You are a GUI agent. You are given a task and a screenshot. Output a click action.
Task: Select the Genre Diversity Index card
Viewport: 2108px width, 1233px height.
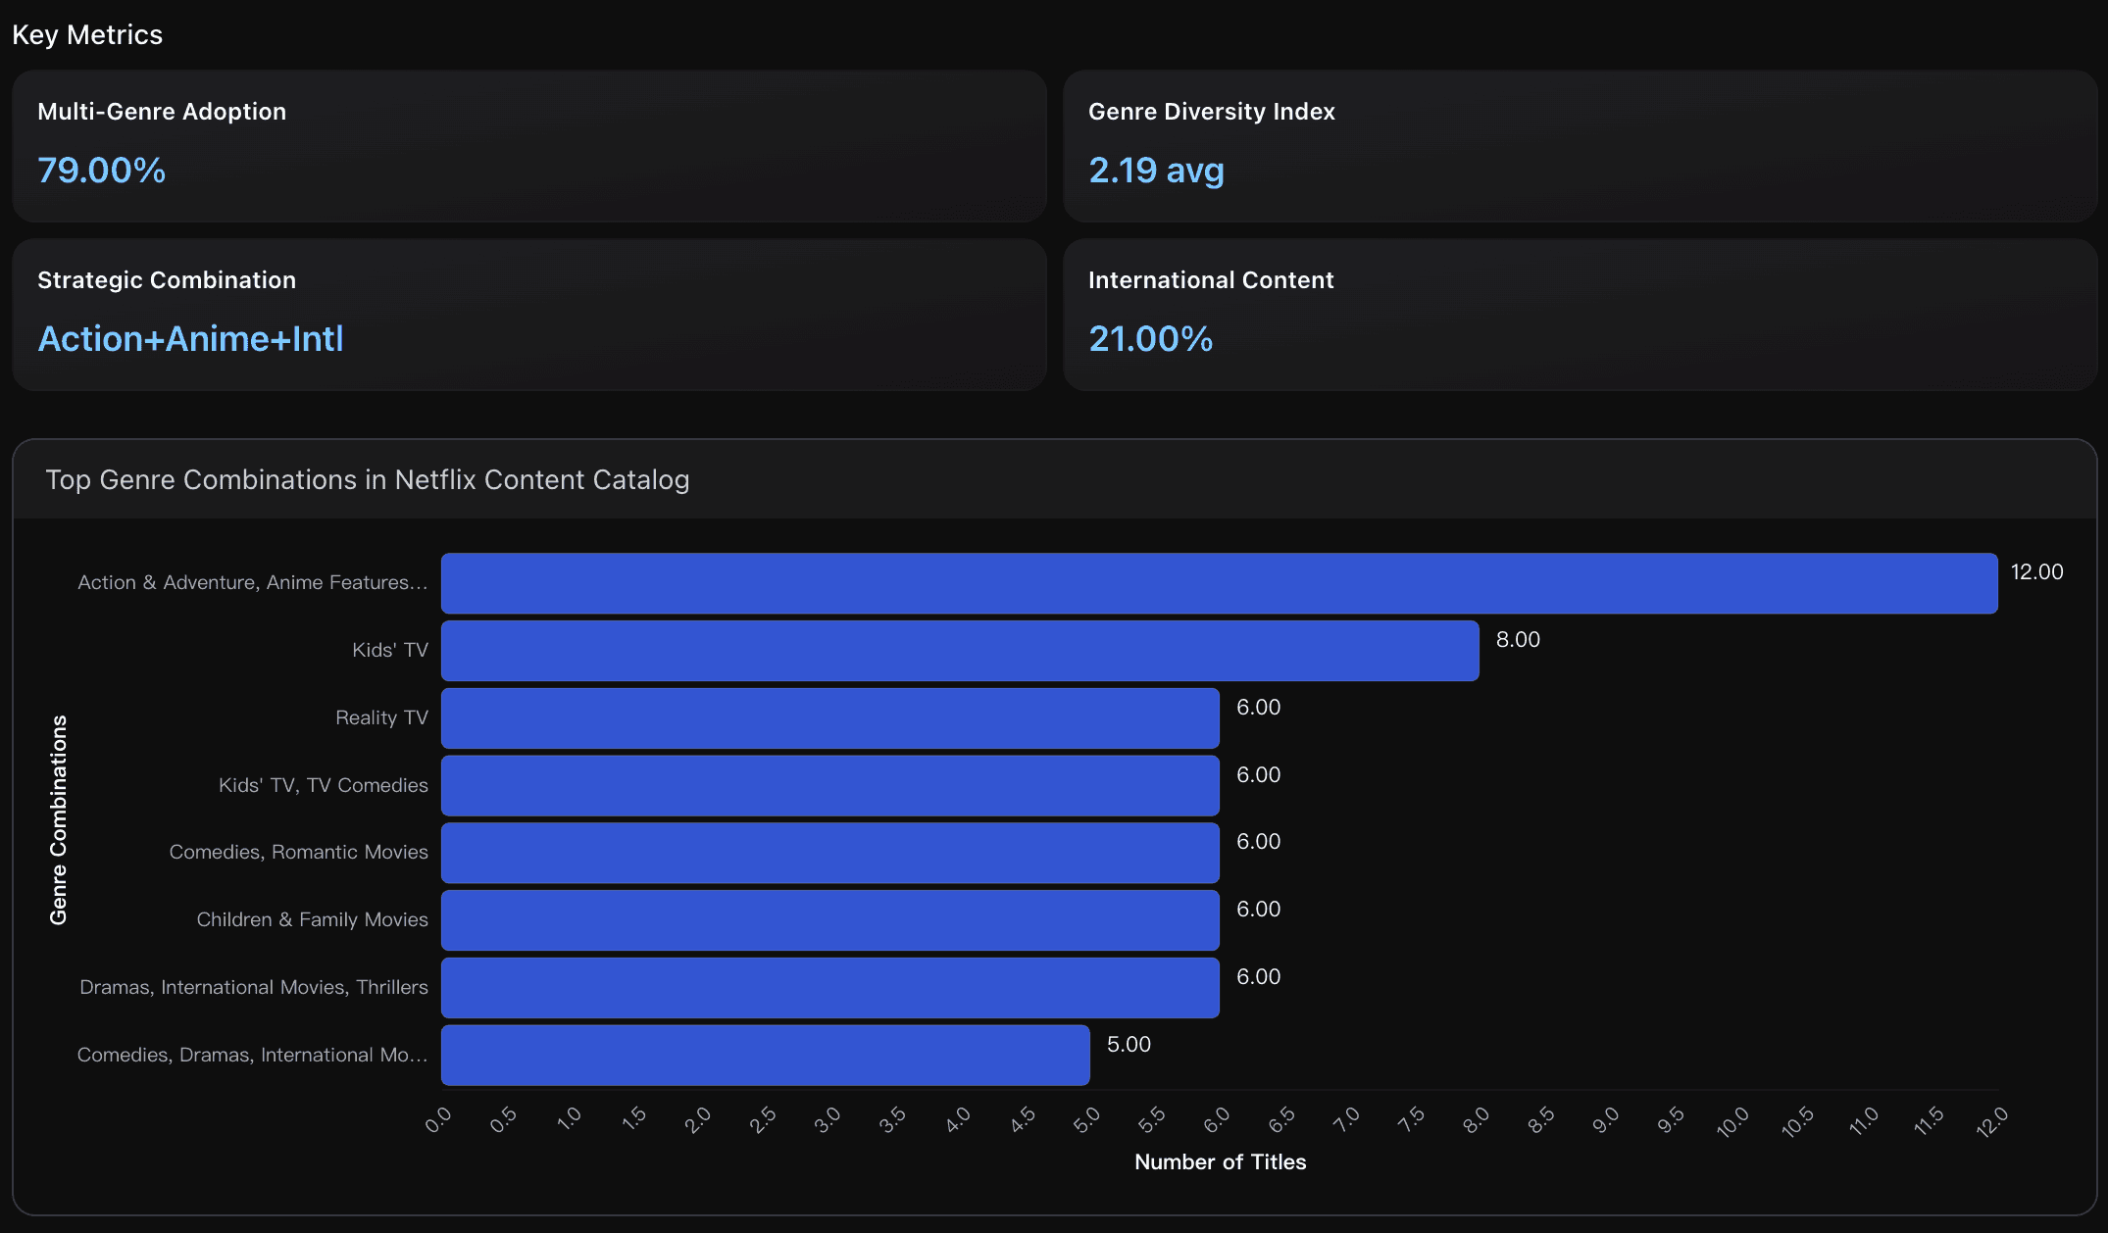1580,145
